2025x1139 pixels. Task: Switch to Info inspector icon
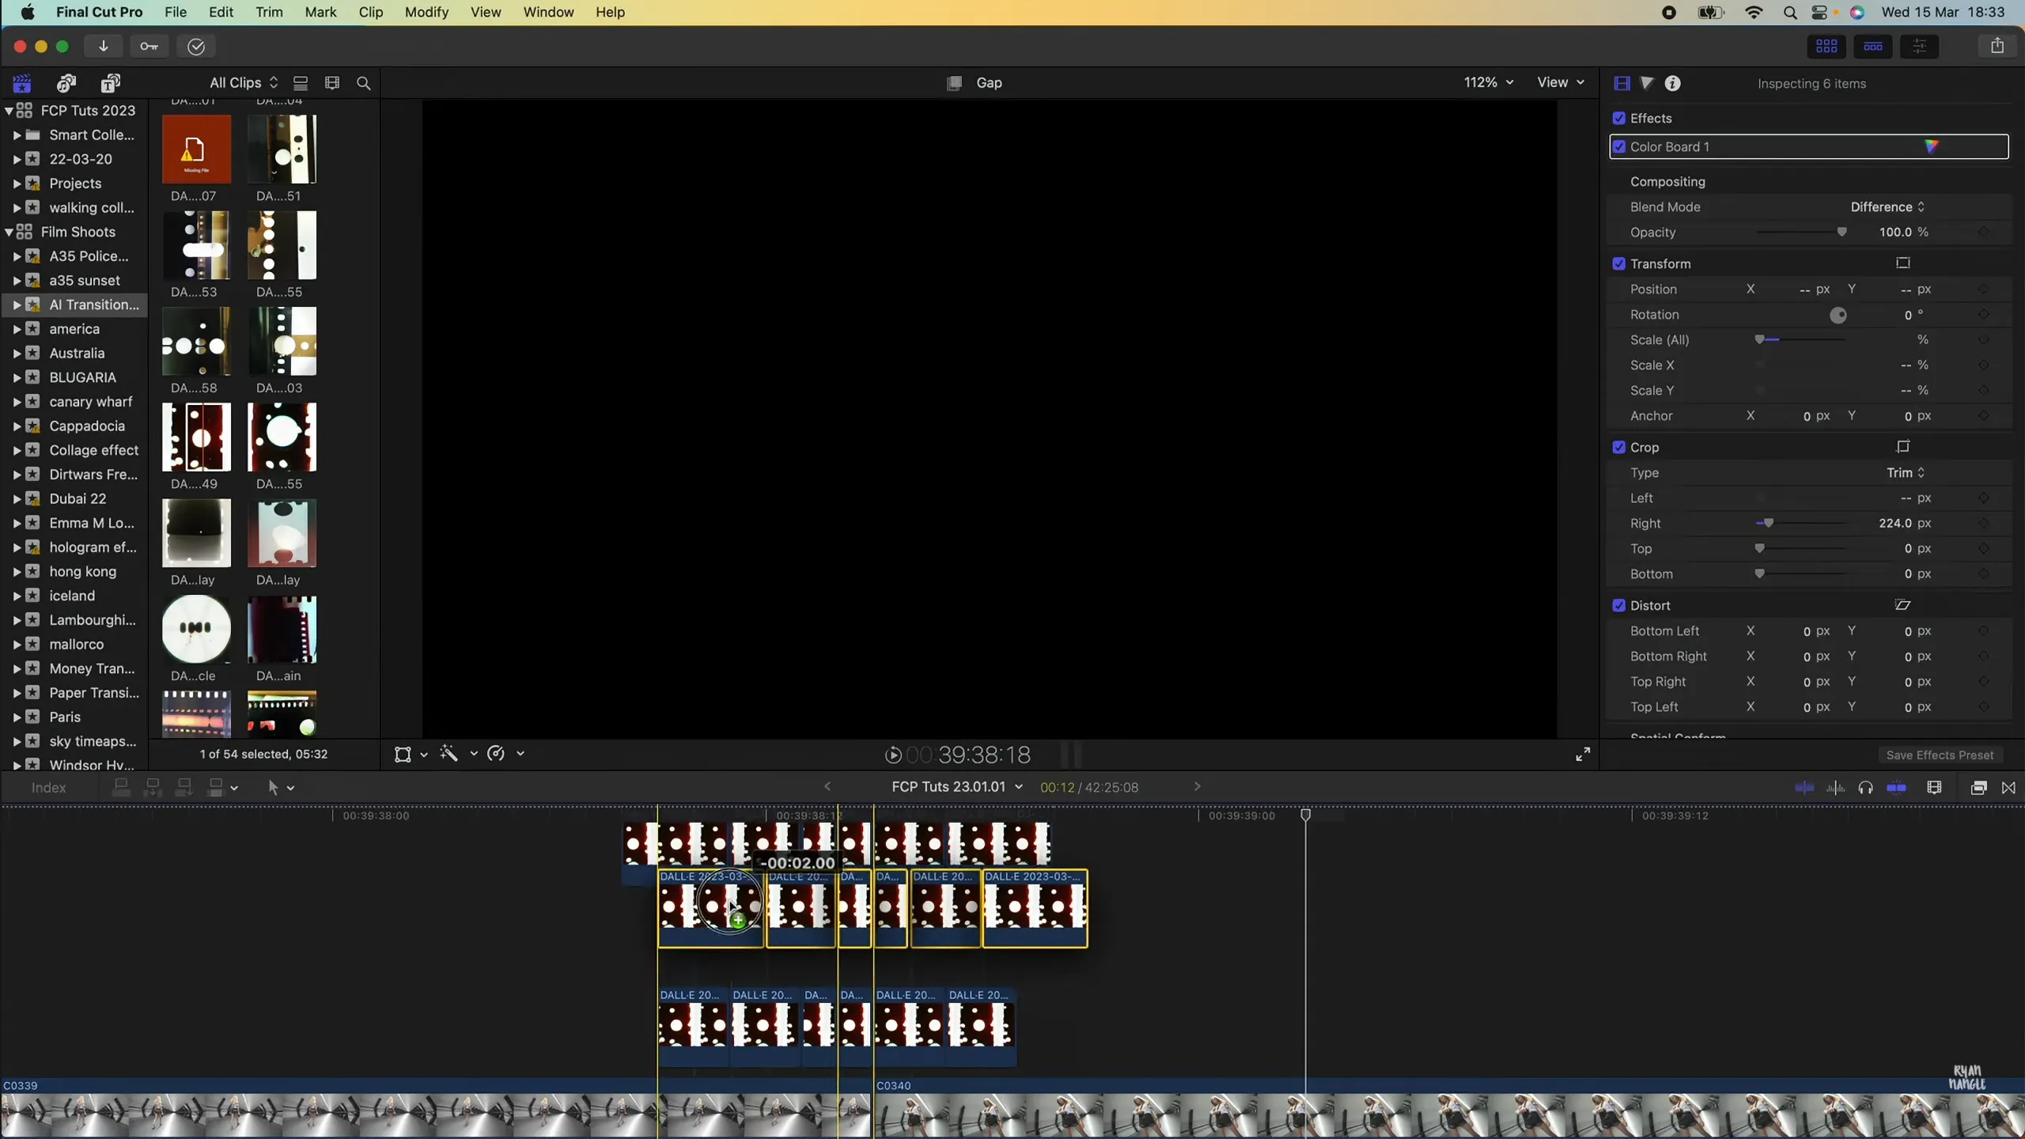[1673, 83]
